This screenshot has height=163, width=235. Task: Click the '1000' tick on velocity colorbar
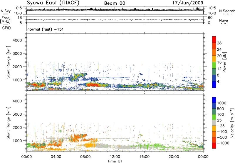pyautogui.click(x=222, y=103)
